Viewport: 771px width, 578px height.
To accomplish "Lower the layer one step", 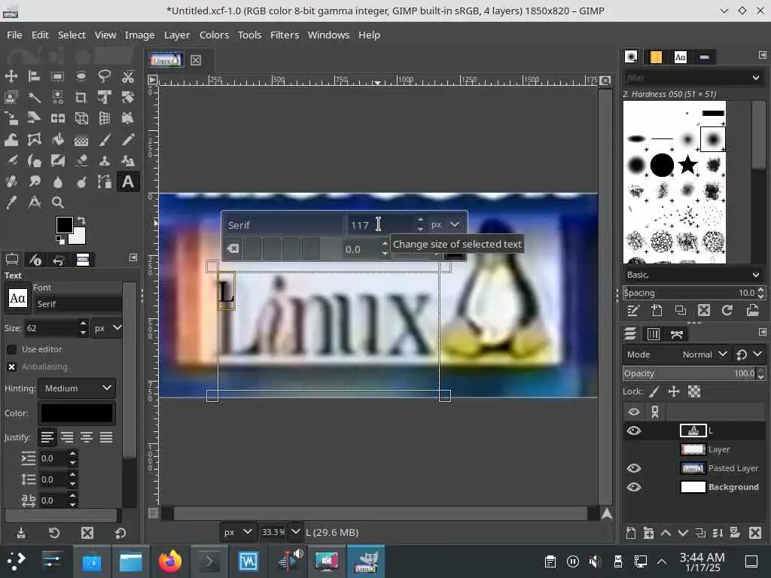I will pos(683,533).
